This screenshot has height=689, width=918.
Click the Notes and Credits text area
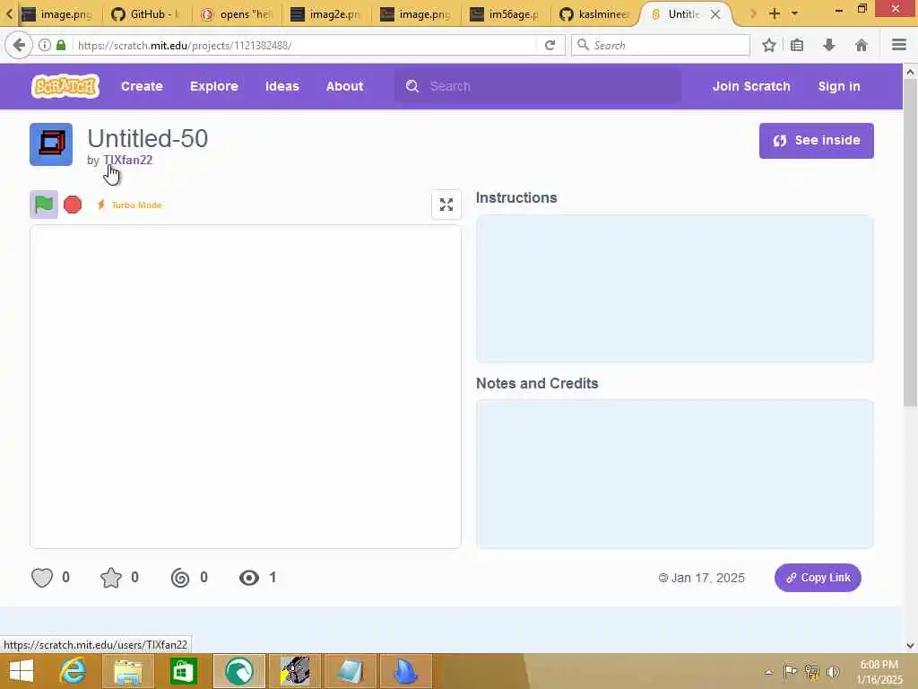coord(674,474)
